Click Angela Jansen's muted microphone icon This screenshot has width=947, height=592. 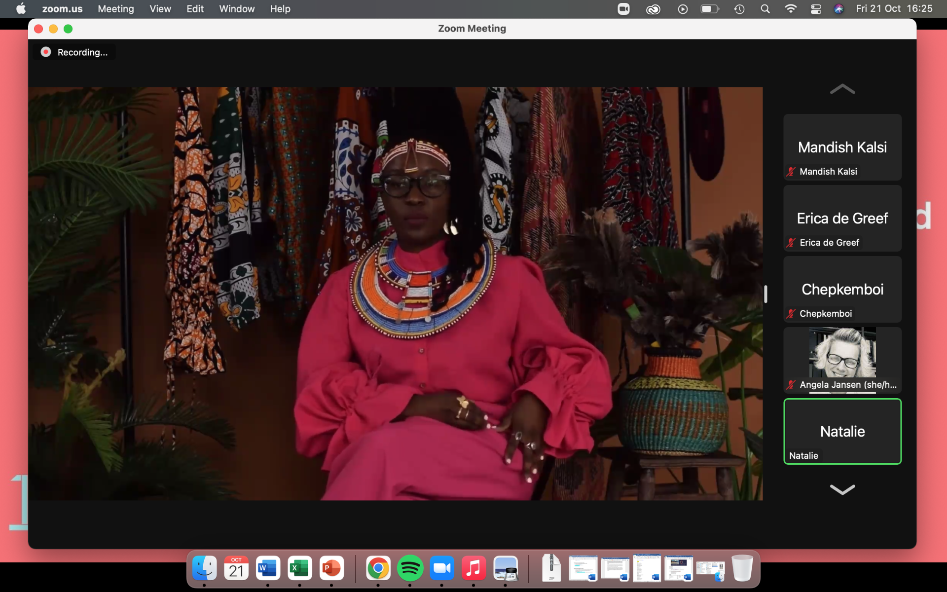pyautogui.click(x=791, y=385)
